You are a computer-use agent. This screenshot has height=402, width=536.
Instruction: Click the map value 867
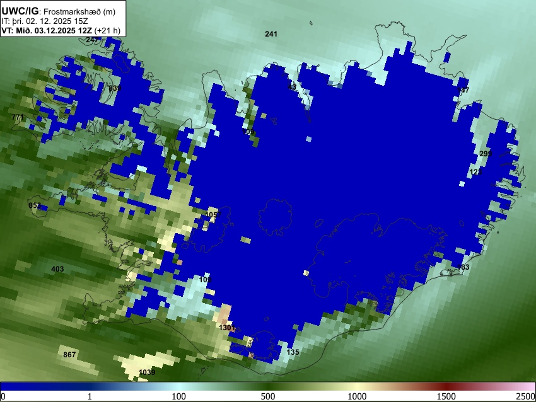69,355
